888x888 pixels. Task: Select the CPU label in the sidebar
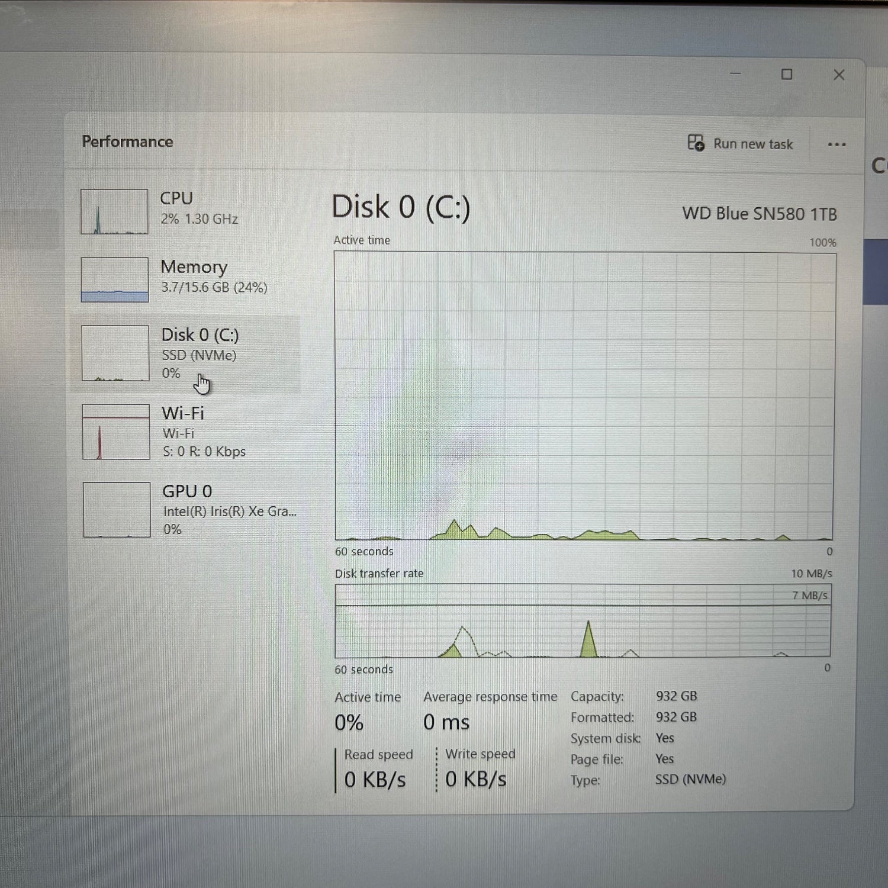(x=176, y=198)
